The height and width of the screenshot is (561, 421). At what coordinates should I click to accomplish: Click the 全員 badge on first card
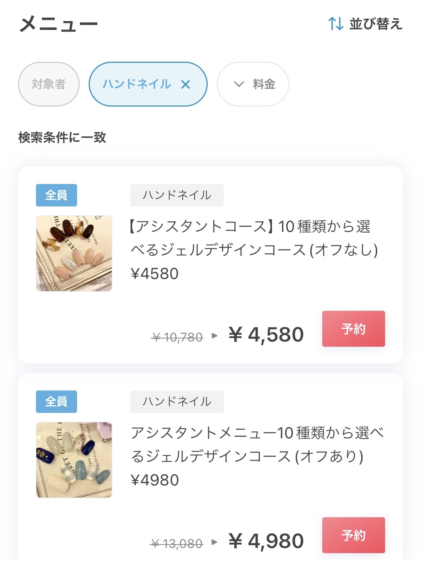coord(57,195)
